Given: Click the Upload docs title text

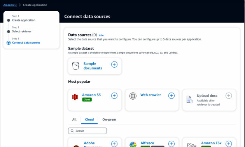Looking at the screenshot, I should (207, 96).
